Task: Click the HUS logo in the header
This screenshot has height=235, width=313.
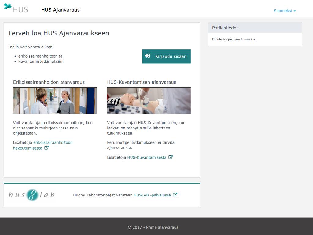Action: tap(16, 8)
